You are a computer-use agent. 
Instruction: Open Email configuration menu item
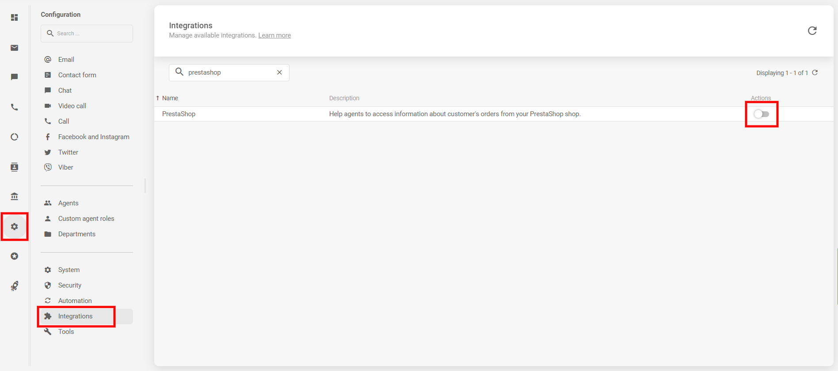66,60
